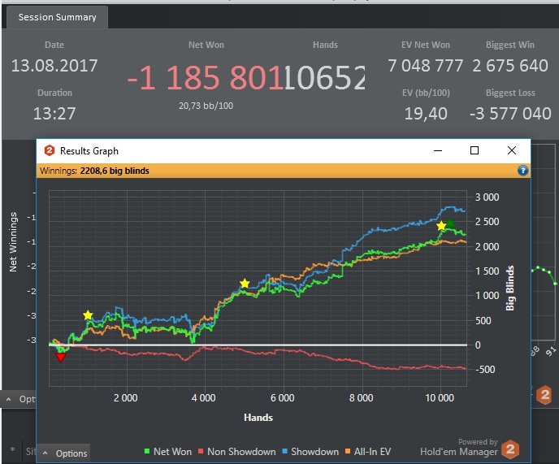Click the 20,73 bb/100 text
559x464 pixels.
[x=206, y=106]
